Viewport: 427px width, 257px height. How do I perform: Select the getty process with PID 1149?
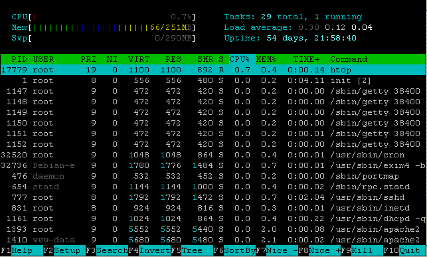(x=213, y=112)
